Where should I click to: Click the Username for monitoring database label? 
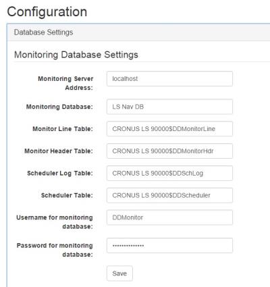pos(55,222)
